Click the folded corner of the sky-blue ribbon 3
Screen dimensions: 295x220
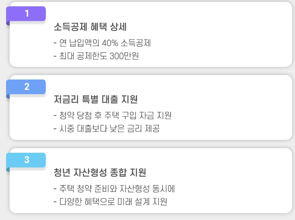click(x=8, y=169)
